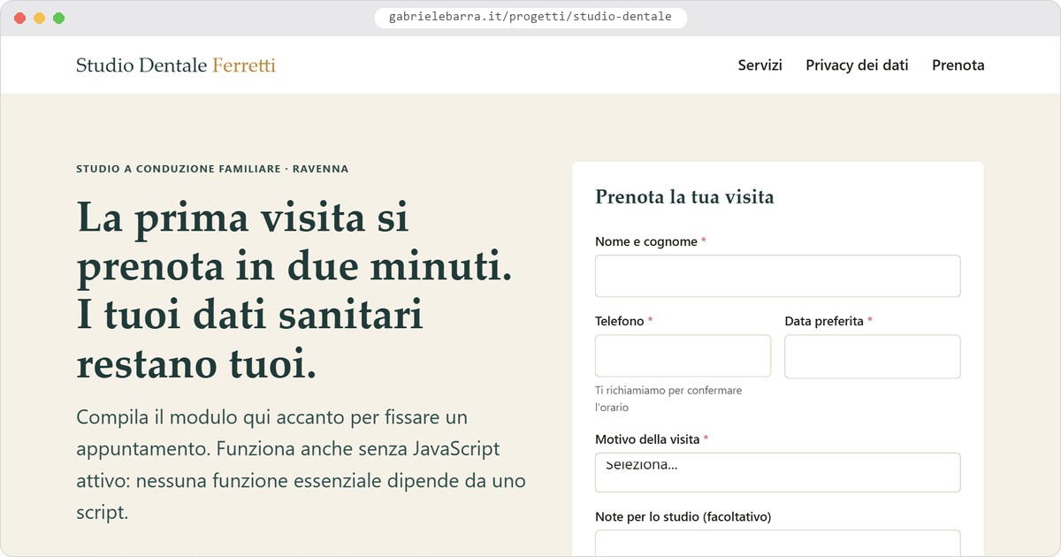The image size is (1061, 557).
Task: Focus the Telefono input field
Action: [683, 355]
